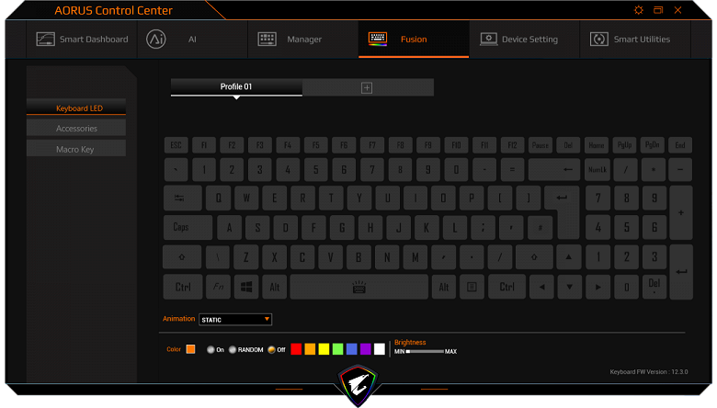Open the Macro Key section
The width and height of the screenshot is (717, 408).
[76, 149]
